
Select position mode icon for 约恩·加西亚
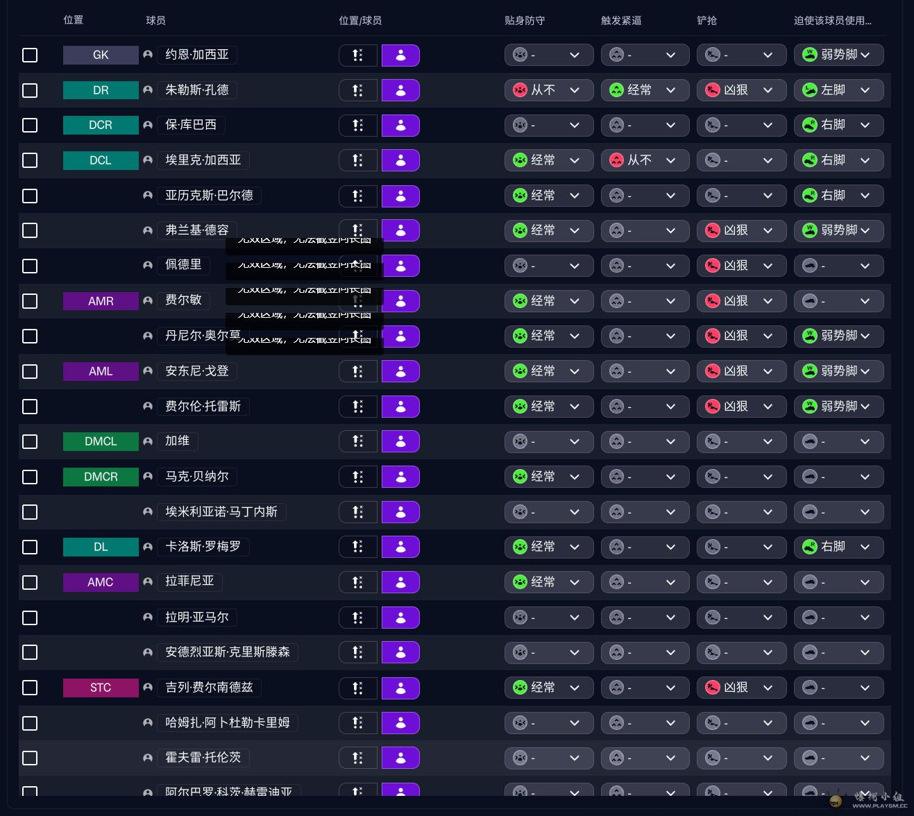[x=358, y=56]
